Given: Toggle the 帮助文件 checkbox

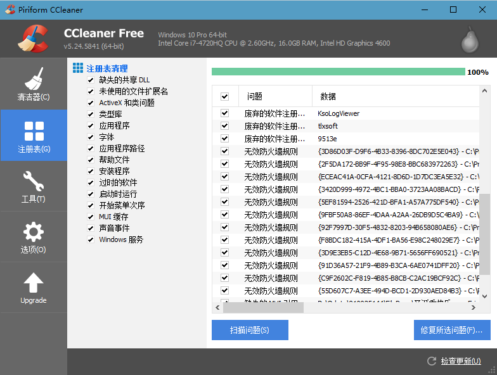Looking at the screenshot, I should coord(91,160).
